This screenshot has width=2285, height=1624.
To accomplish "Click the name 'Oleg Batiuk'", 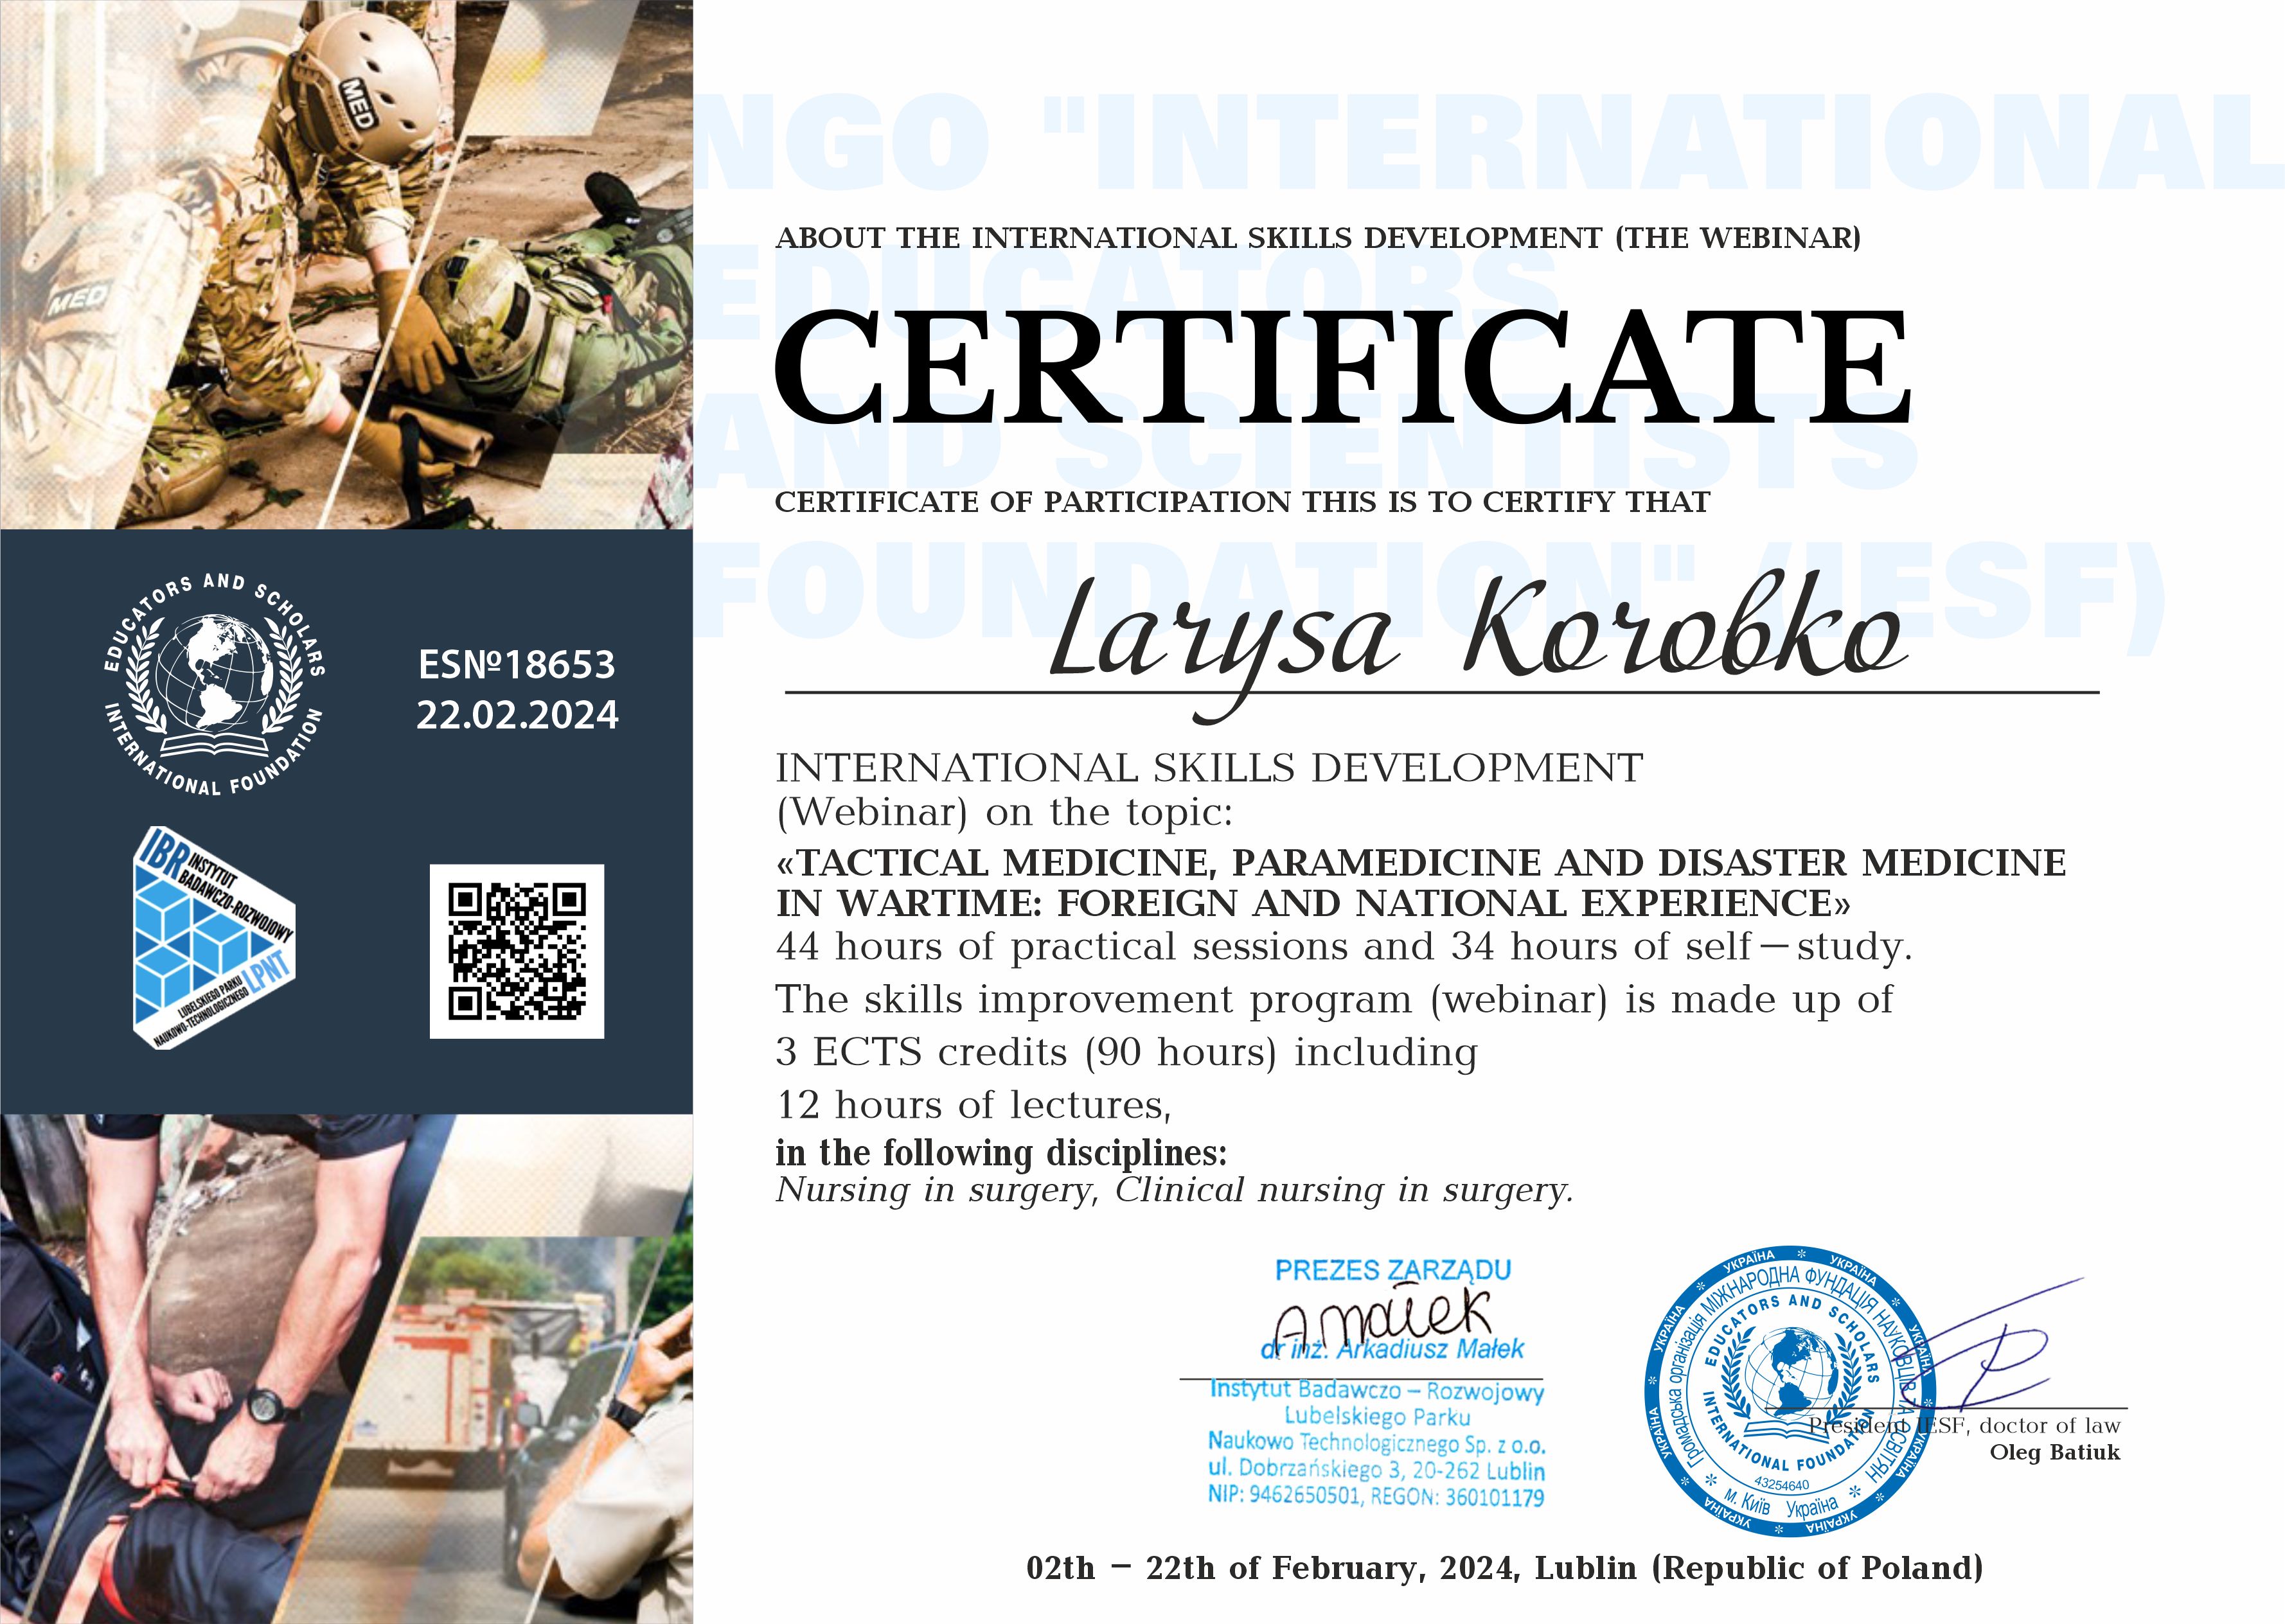I will coord(2055,1452).
